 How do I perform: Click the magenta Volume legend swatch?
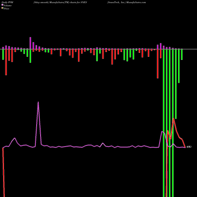click(2, 5)
